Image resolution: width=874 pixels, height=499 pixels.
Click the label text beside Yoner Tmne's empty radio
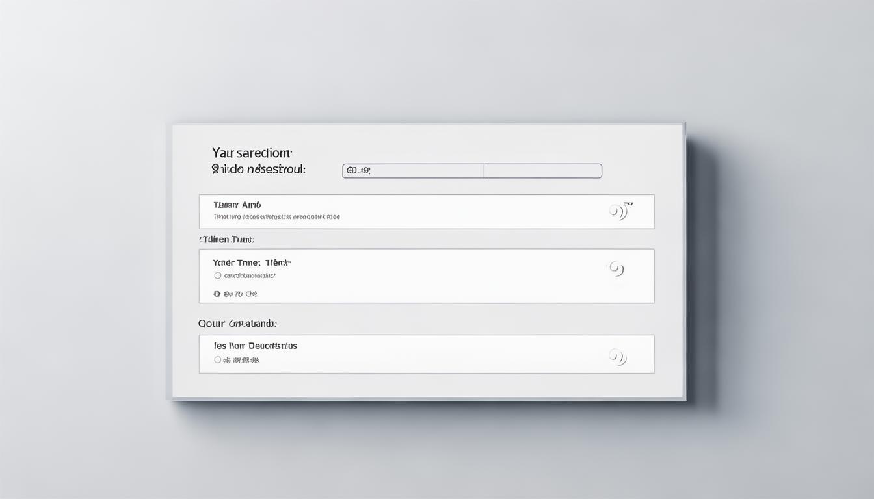pos(250,275)
